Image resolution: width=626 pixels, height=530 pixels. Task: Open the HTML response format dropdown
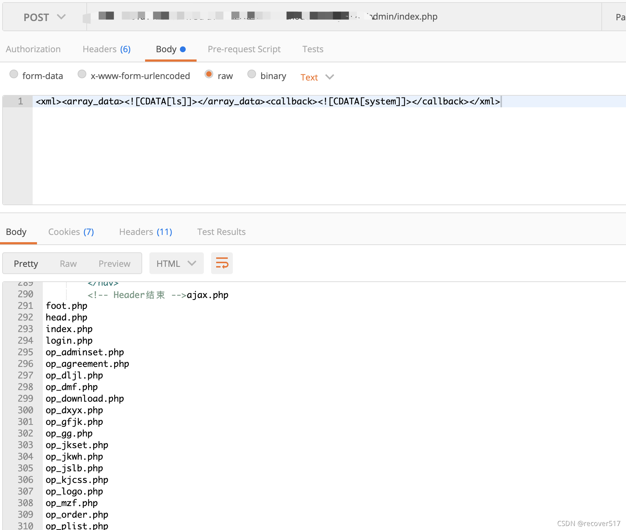pos(176,263)
